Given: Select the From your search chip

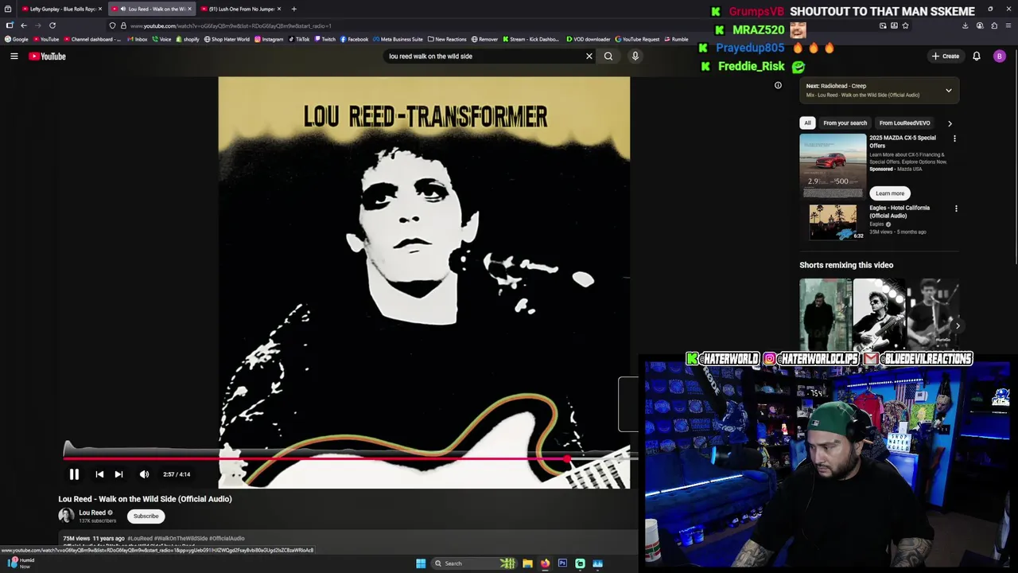Looking at the screenshot, I should pyautogui.click(x=845, y=123).
